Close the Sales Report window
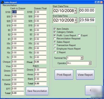 click(102, 2)
